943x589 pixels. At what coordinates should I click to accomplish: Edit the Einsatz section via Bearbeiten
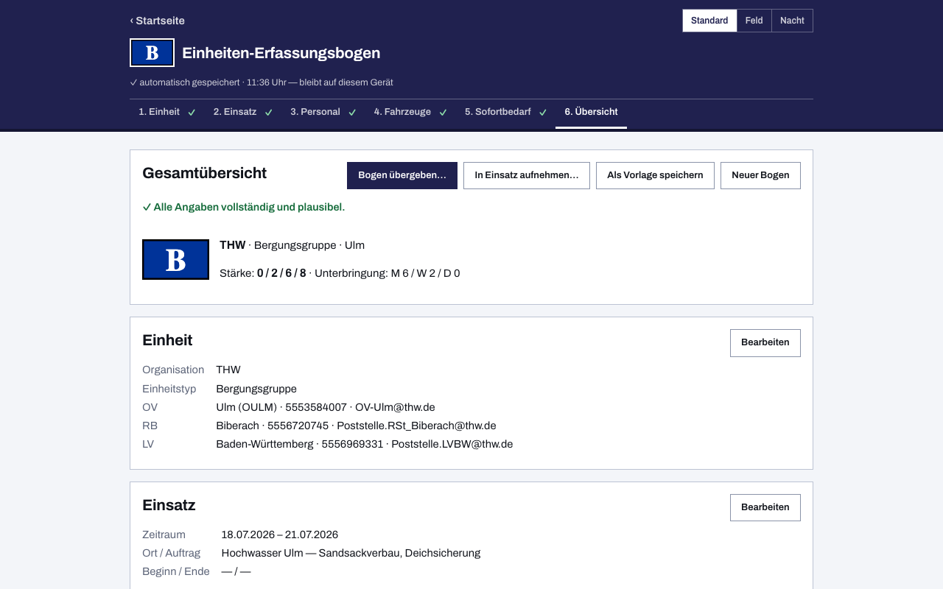(765, 507)
